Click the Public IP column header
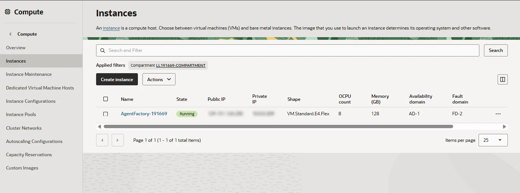Image resolution: width=520 pixels, height=193 pixels. coord(217,99)
